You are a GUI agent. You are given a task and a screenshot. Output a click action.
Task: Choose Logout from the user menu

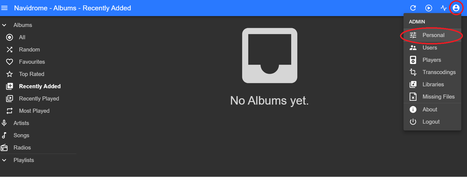432,122
